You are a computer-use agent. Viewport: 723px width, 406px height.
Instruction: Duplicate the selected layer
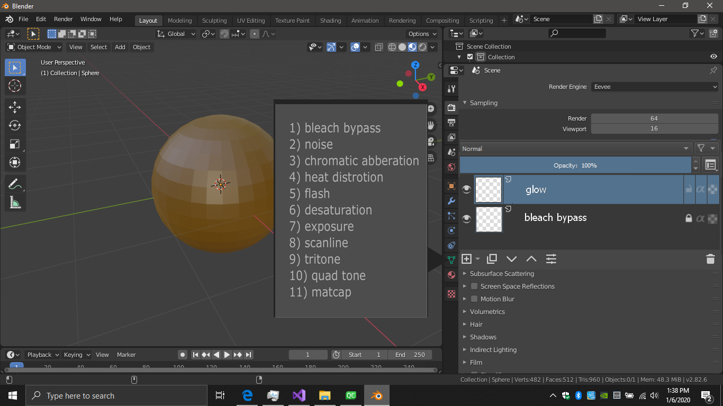click(492, 259)
